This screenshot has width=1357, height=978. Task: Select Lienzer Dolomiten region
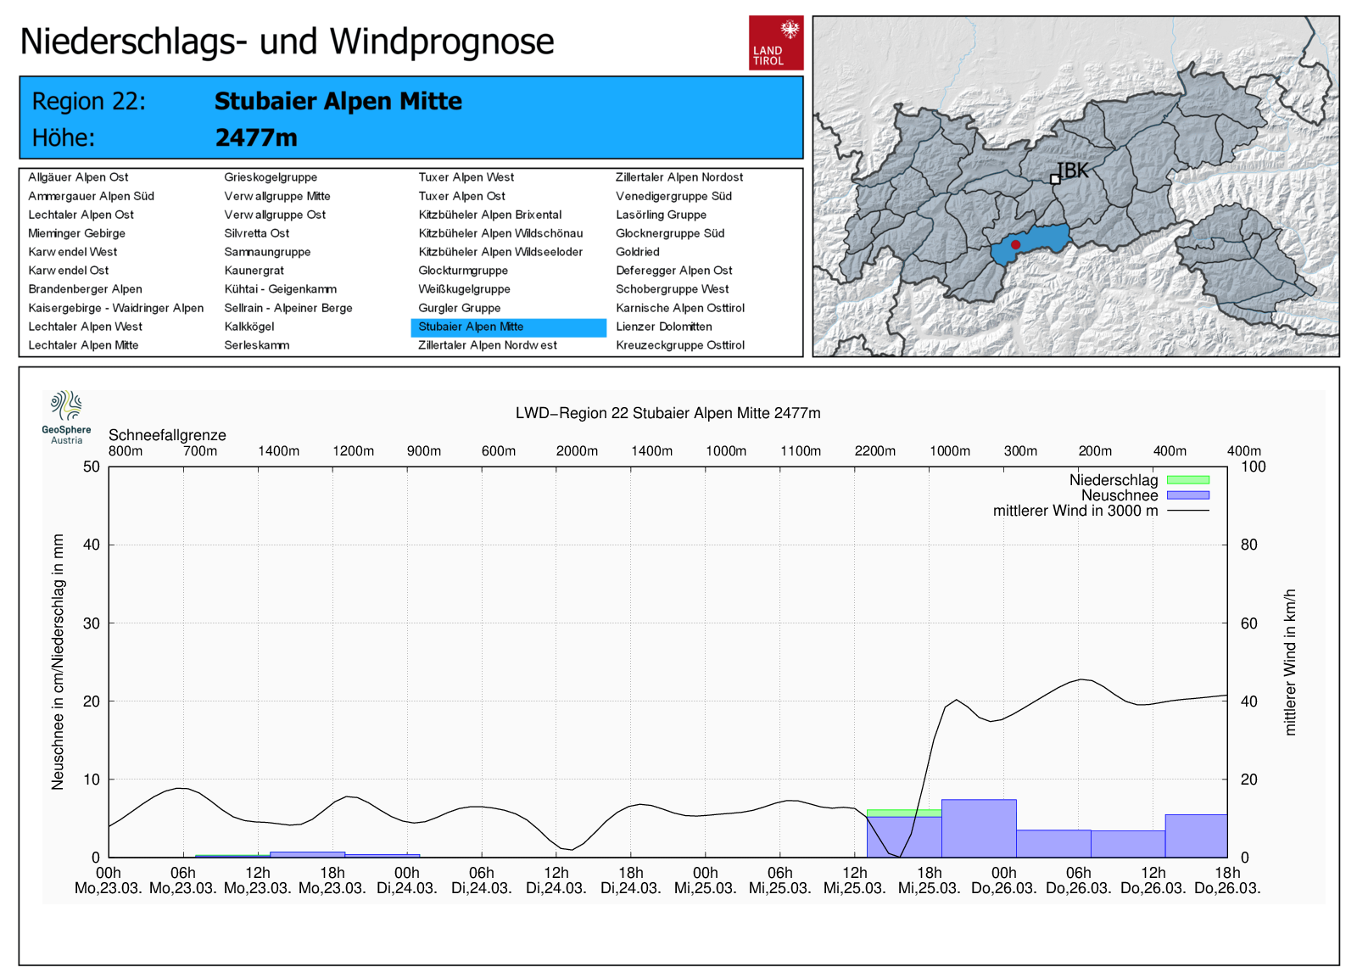(663, 327)
